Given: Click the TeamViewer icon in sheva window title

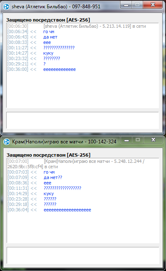Looking at the screenshot, I should 6,7.
